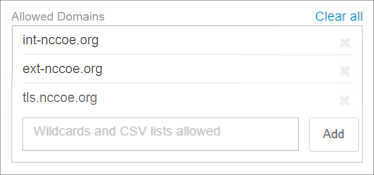Viewport: 374px width, 175px height.
Task: Click the ext-nccoe.org domain text
Action: [x=62, y=69]
